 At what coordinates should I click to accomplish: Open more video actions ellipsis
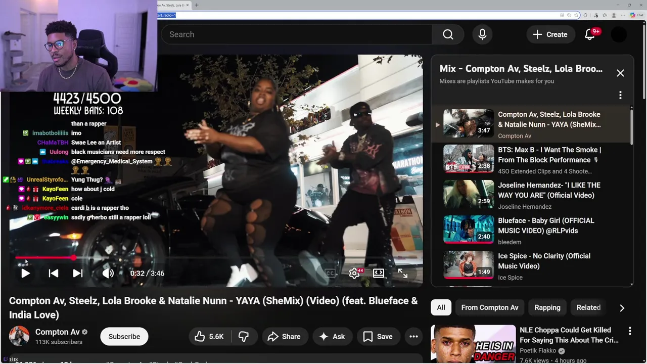[x=413, y=336]
